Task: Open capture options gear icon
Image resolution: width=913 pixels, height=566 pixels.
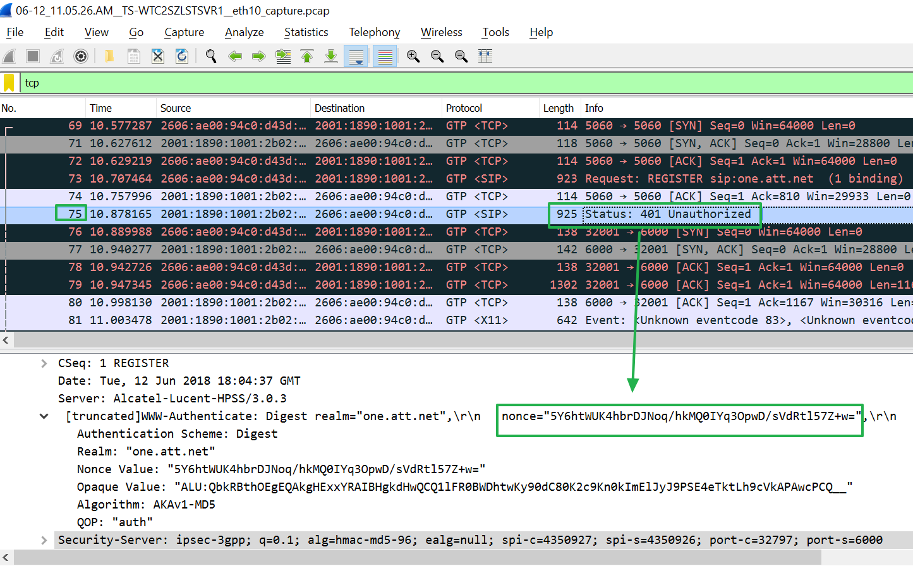Action: click(x=81, y=56)
